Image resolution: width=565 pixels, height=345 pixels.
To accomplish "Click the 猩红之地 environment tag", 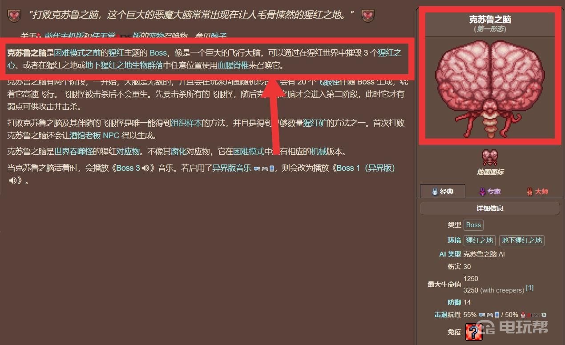I will point(479,241).
